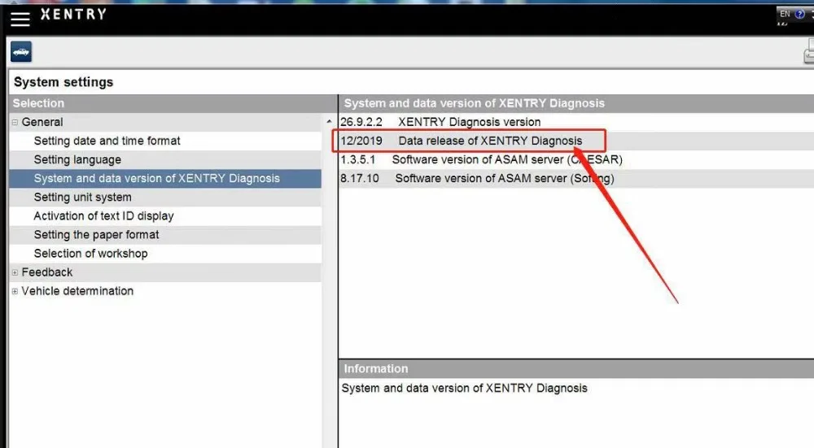The height and width of the screenshot is (448, 814).
Task: Click the selection list scroll-up arrow
Action: pyautogui.click(x=329, y=122)
